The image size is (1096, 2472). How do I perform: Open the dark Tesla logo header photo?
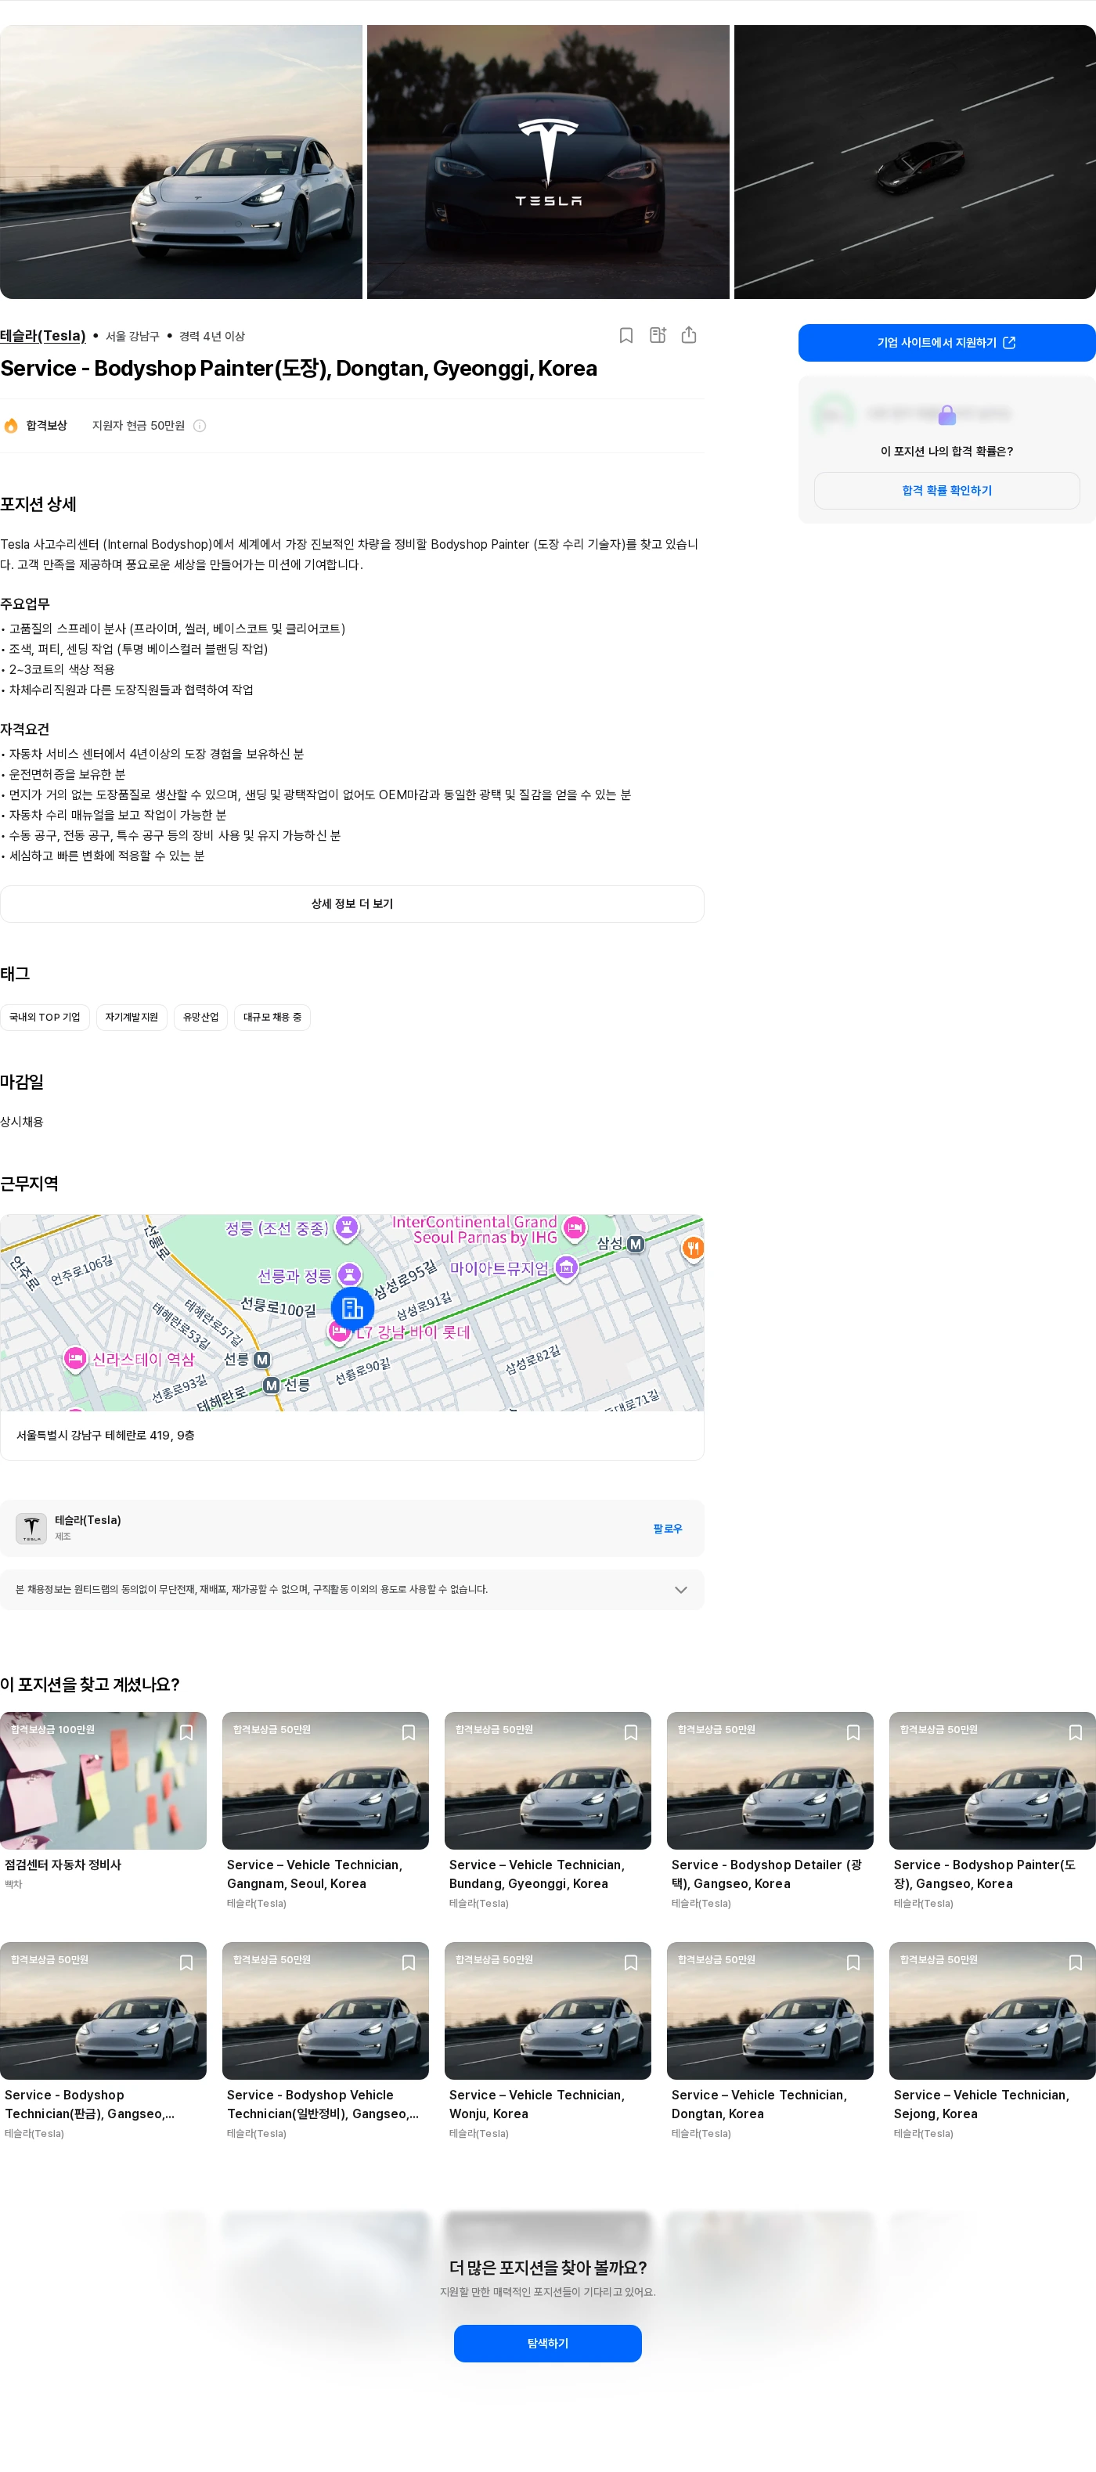tap(548, 162)
